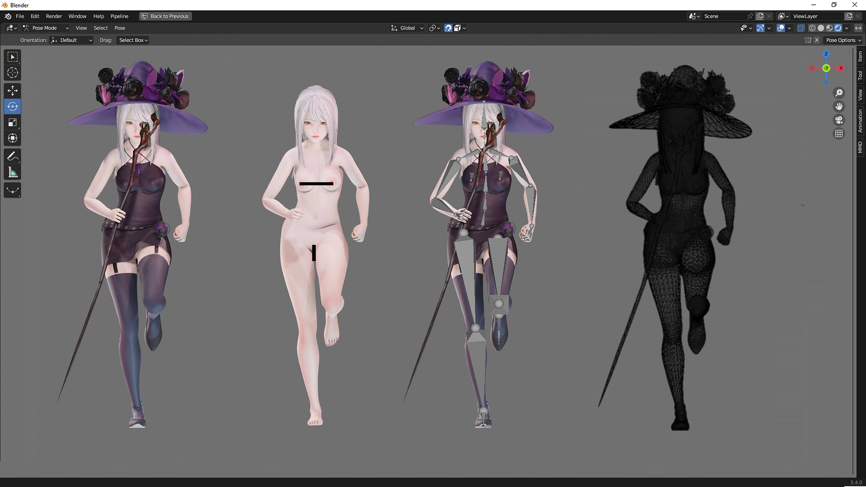Click the header arrows icon beside shading options
The height and width of the screenshot is (487, 866).
858,28
